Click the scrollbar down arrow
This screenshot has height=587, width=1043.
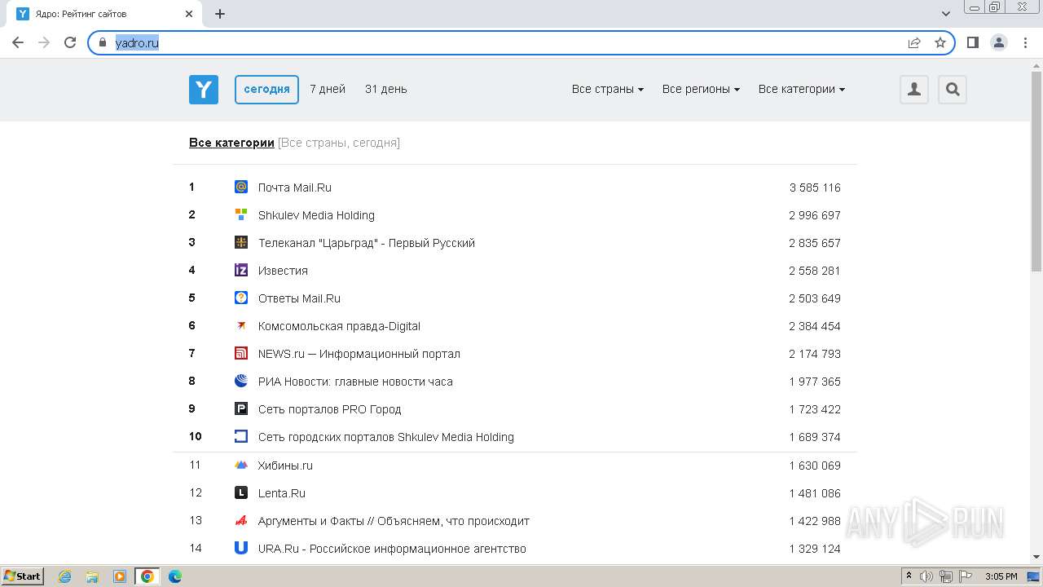coord(1036,557)
